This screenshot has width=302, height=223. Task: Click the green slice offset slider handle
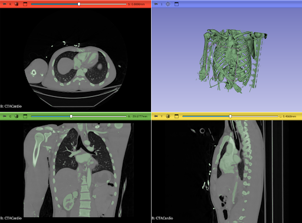(71, 117)
